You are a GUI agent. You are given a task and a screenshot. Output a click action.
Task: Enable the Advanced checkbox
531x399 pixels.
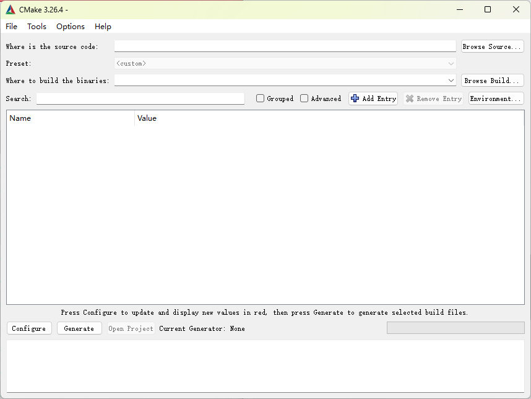(x=304, y=98)
